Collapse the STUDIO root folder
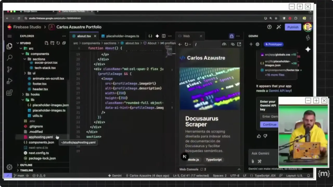The image size is (333, 187). pos(18,43)
